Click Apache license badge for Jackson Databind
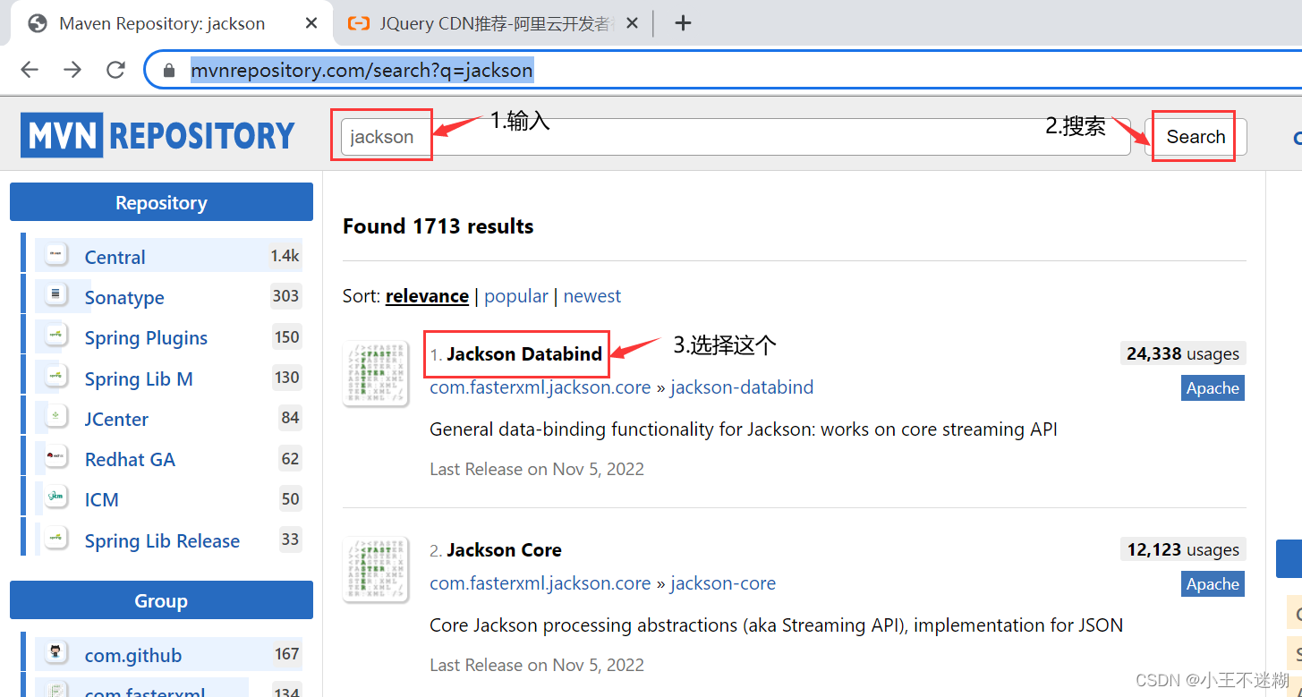This screenshot has height=697, width=1302. (x=1213, y=388)
